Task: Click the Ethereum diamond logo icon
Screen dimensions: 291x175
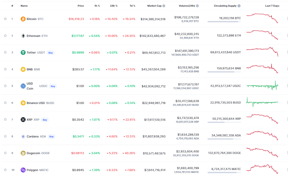Action: click(23, 35)
